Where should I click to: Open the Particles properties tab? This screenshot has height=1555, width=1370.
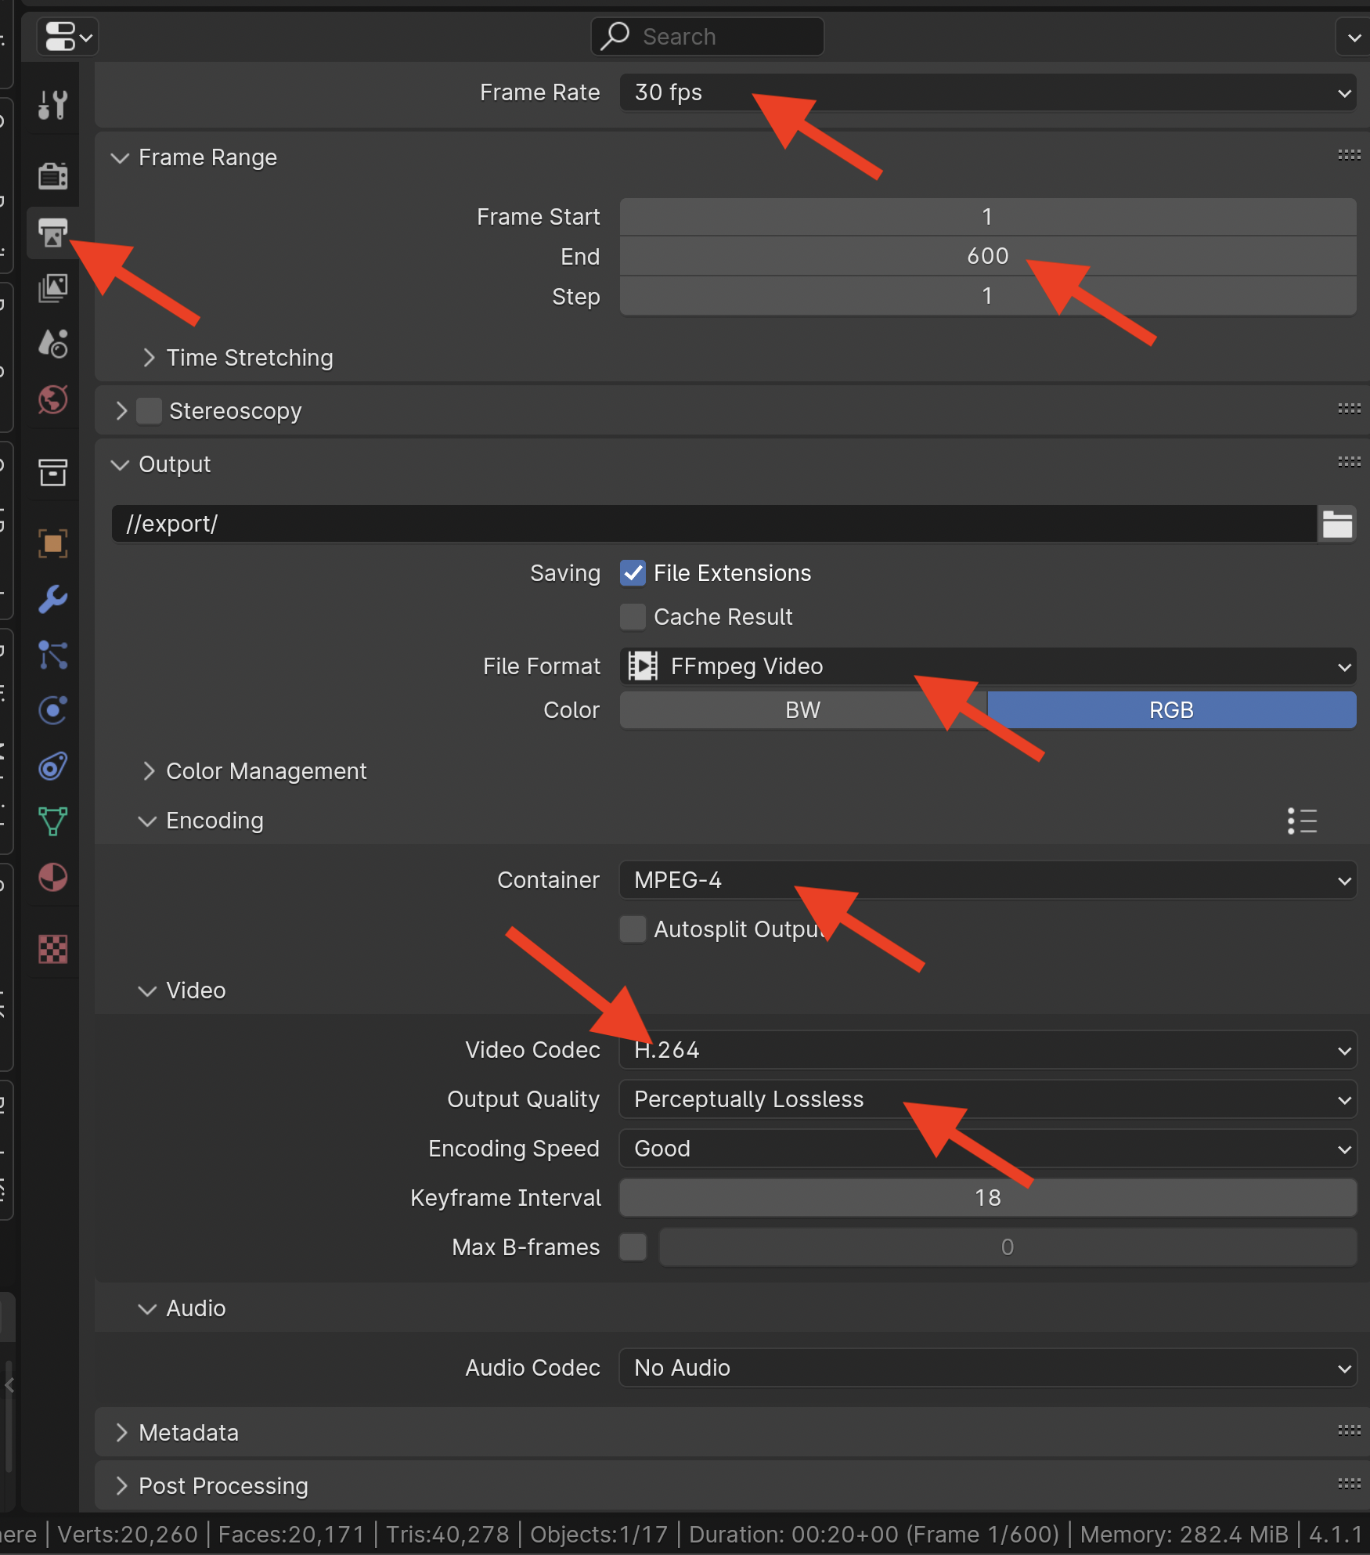click(x=52, y=655)
